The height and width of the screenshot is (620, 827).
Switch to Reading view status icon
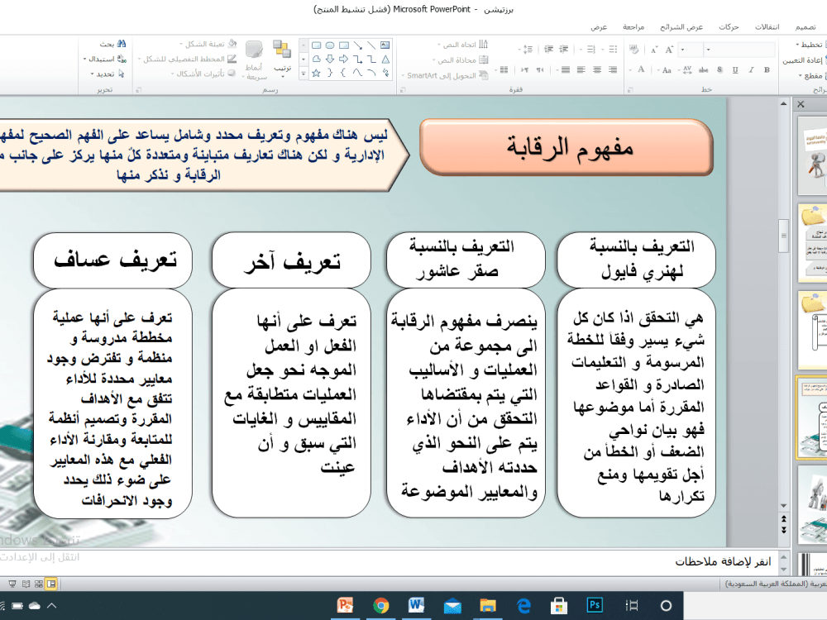[26, 584]
